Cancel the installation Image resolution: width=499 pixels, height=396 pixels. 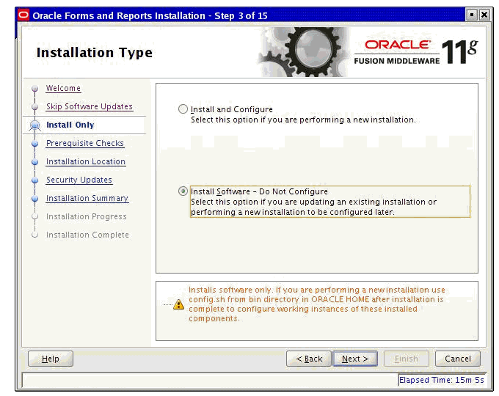458,359
